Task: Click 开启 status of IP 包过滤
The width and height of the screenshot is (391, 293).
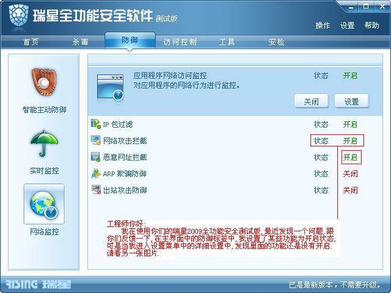Action: pyautogui.click(x=350, y=124)
